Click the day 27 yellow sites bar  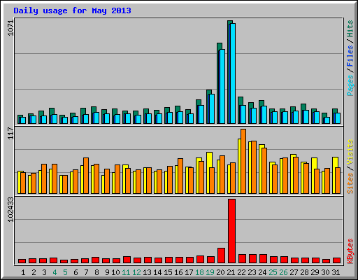pos(293,174)
